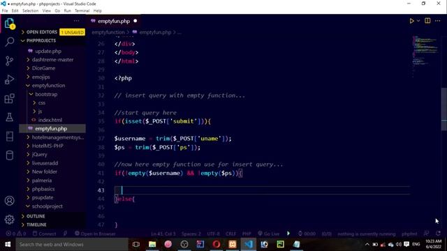Image resolution: width=447 pixels, height=251 pixels.
Task: Open the Testing flask icon view
Action: click(9, 117)
